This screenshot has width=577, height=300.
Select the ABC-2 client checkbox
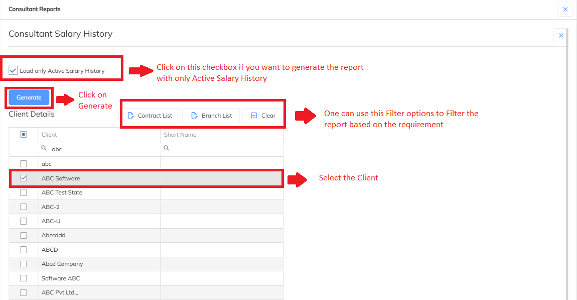24,207
